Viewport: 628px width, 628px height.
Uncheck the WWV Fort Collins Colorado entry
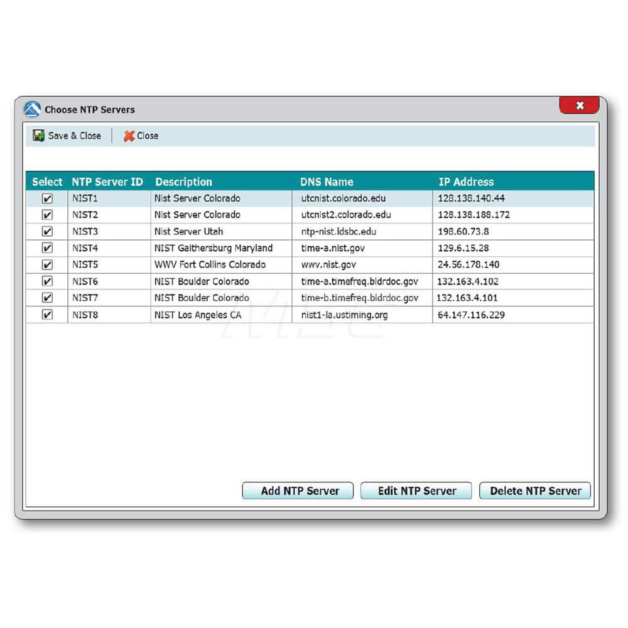(x=47, y=264)
